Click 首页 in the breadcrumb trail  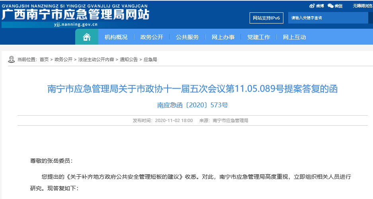pyautogui.click(x=44, y=59)
